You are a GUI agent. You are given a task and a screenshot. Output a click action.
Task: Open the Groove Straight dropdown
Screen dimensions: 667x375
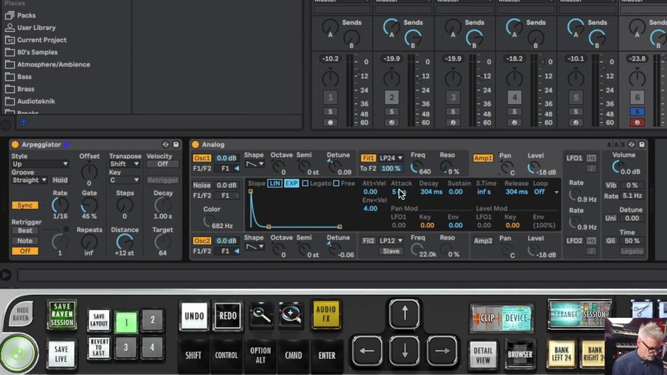29,181
